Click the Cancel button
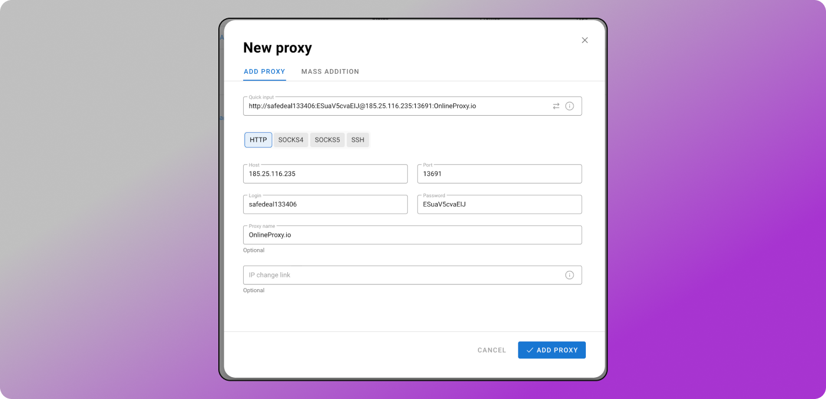The image size is (826, 399). pos(491,350)
